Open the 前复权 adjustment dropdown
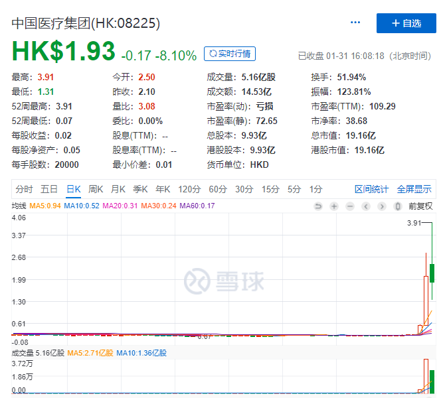 coord(420,206)
